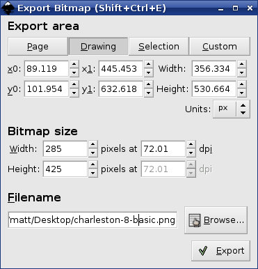Decrease the x1 value with down arrow
The width and height of the screenshot is (258, 269).
[149, 72]
